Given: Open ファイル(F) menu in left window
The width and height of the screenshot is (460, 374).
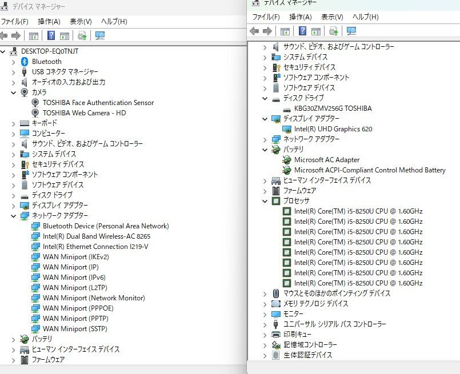Looking at the screenshot, I should [14, 21].
